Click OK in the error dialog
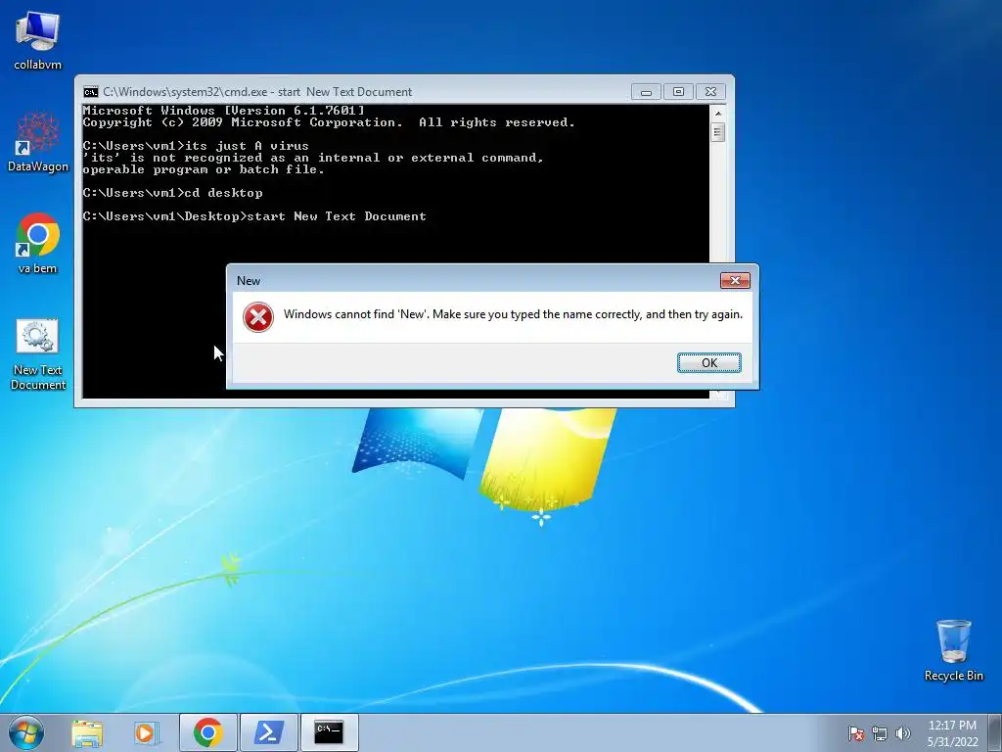 [708, 362]
